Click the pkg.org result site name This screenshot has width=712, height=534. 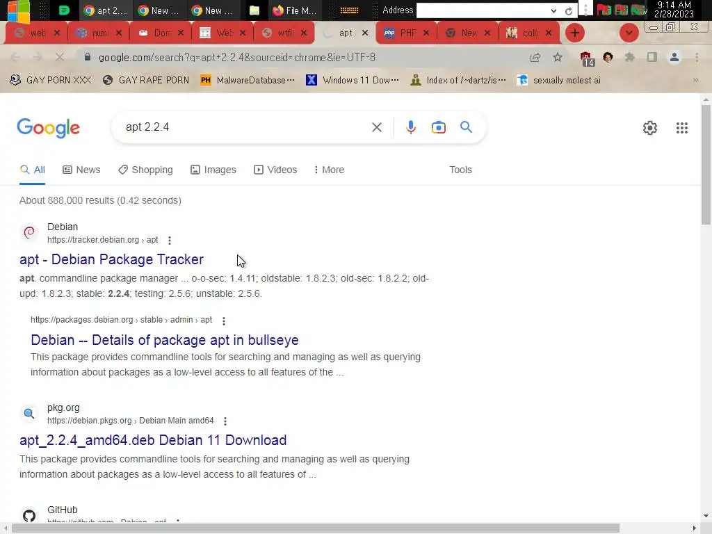tap(63, 407)
